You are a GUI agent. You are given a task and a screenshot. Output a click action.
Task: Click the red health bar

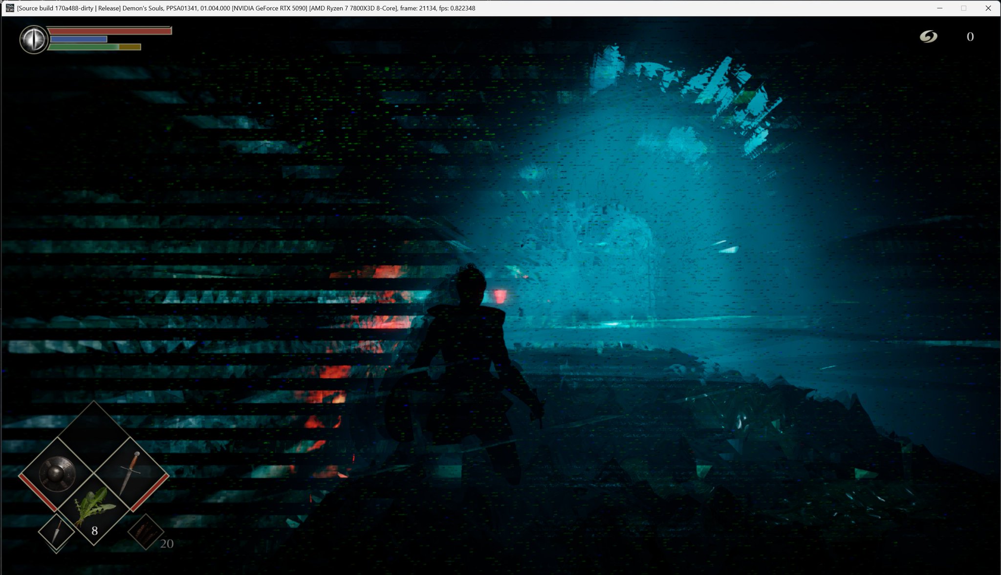click(109, 31)
